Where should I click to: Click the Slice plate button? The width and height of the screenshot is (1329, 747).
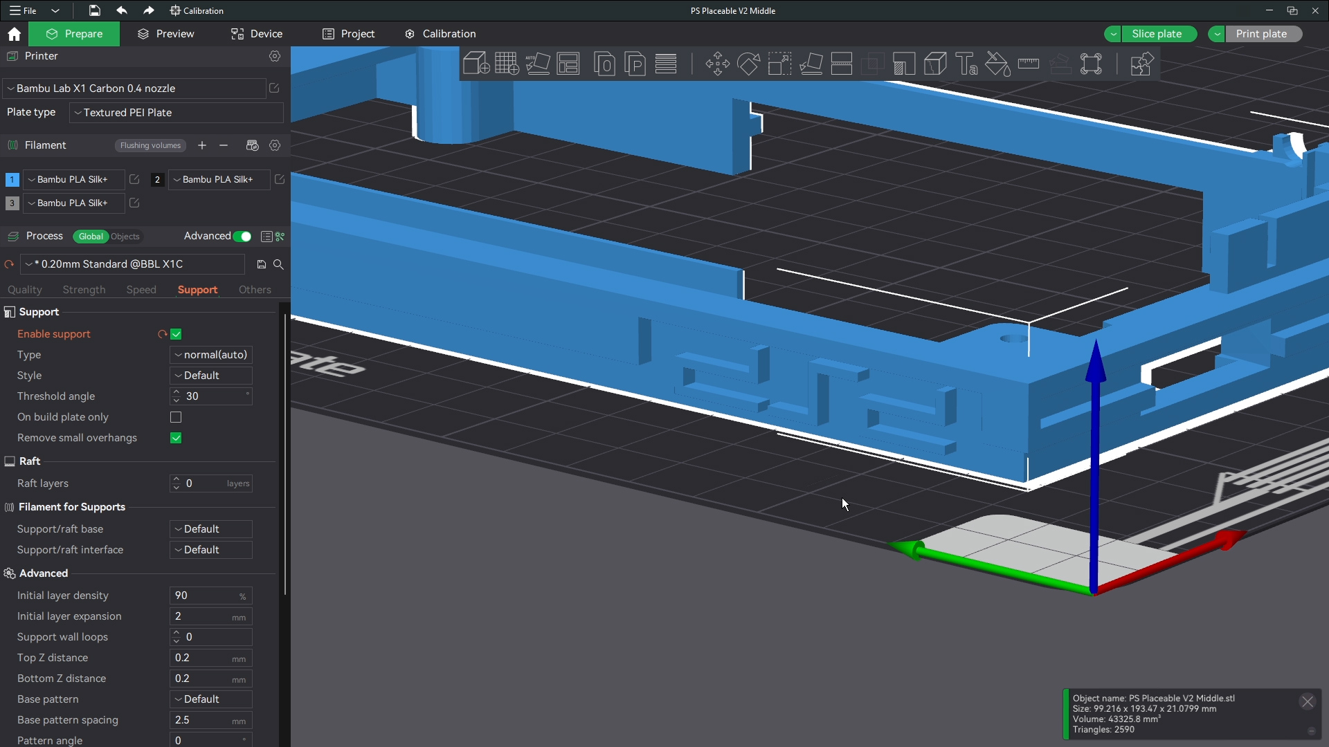[x=1157, y=34]
